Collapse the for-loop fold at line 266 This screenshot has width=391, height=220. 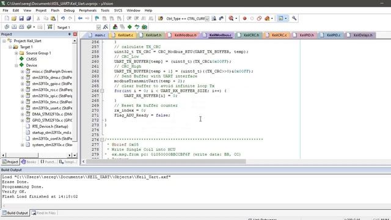point(102,91)
